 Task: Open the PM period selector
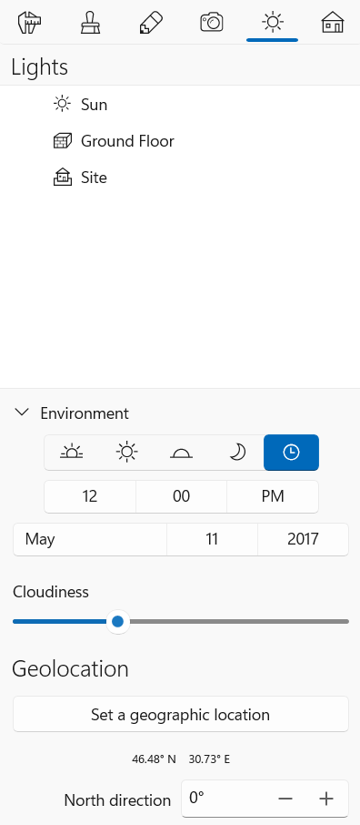tap(273, 496)
